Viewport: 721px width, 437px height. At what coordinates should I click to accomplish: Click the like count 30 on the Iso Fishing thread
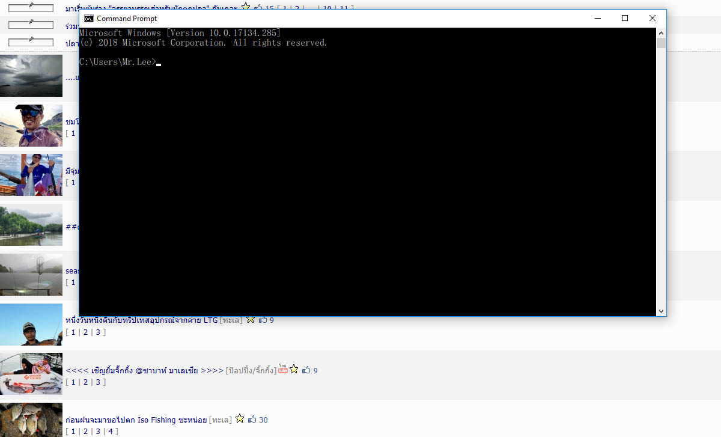pos(263,420)
